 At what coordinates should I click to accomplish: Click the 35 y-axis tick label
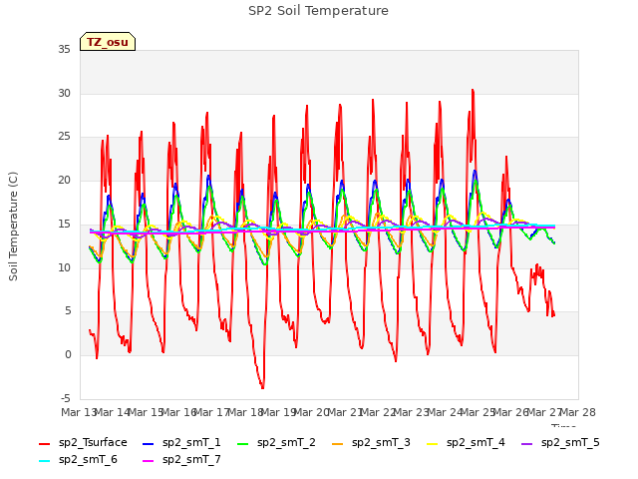pos(64,50)
